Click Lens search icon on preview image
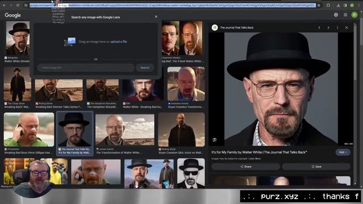Viewport: 363px width, 204px height. click(214, 140)
